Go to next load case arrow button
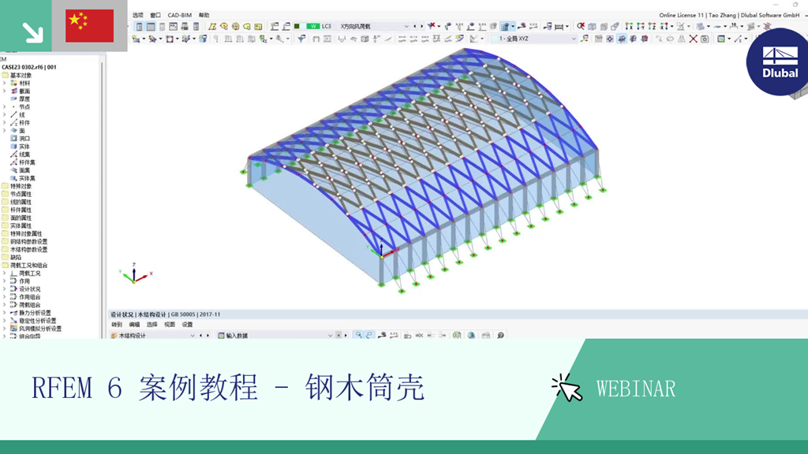808x454 pixels. pyautogui.click(x=421, y=26)
